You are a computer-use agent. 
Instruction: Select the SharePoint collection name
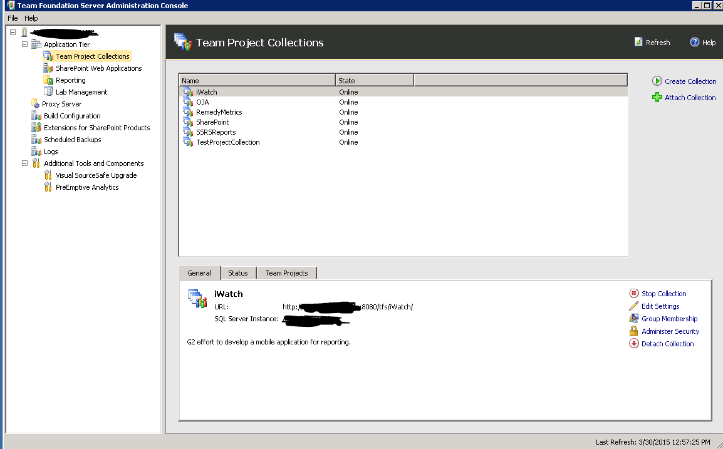coord(212,122)
